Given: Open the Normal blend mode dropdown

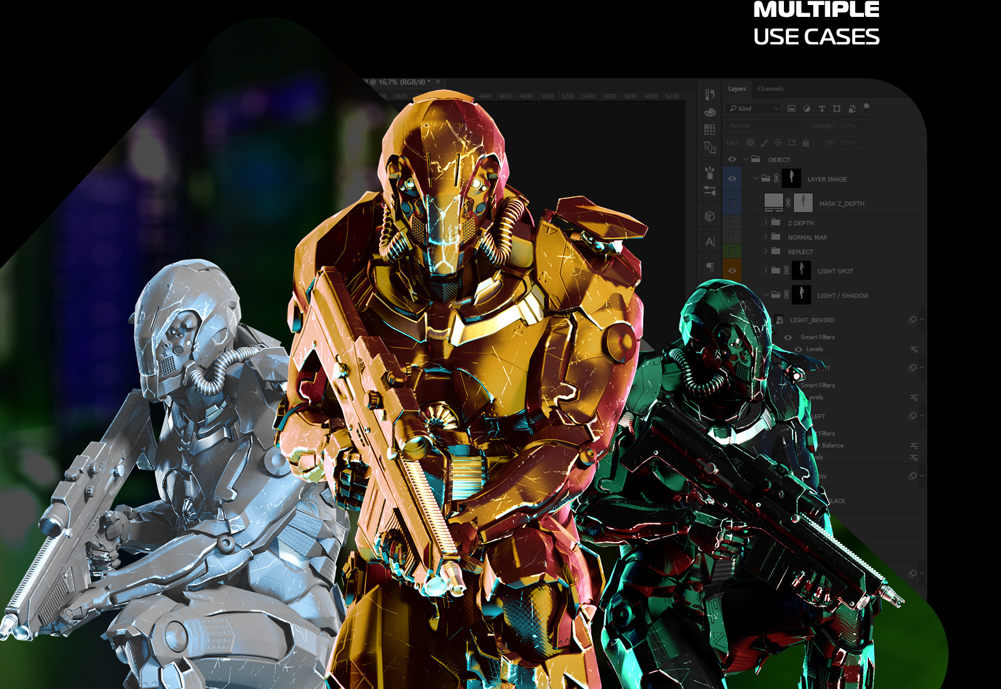Looking at the screenshot, I should tap(766, 125).
